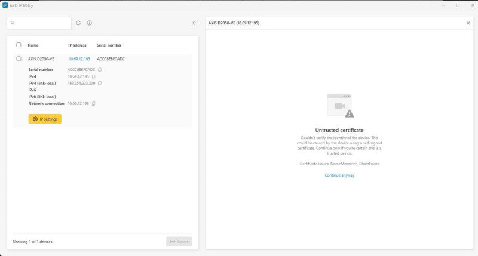
Task: Click the Untrusted certificate heading
Action: click(x=339, y=130)
